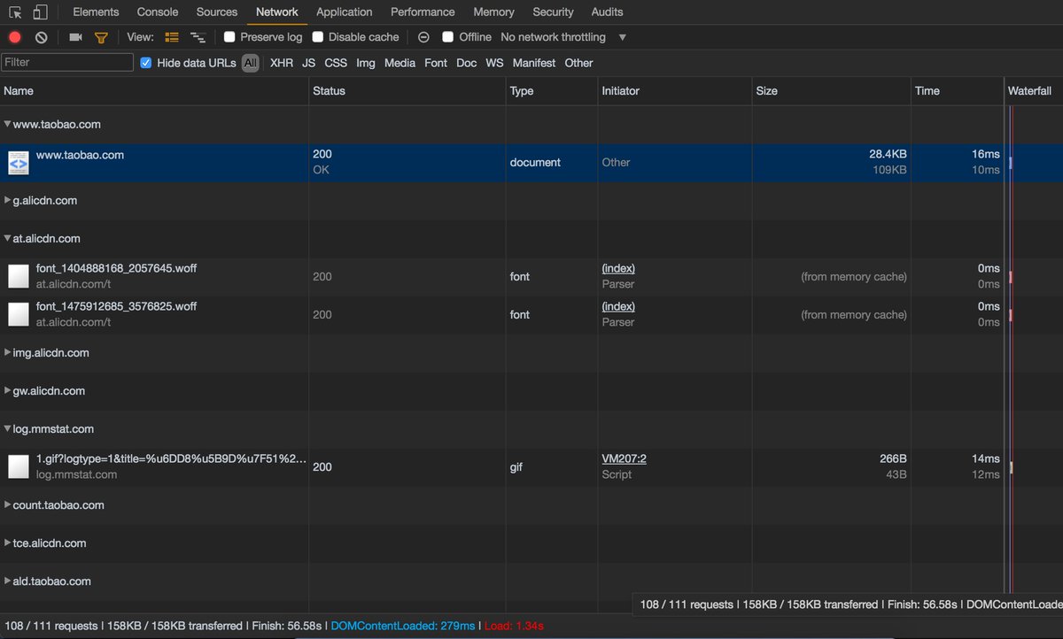
Task: Enable Preserve log checkbox
Action: 229,37
